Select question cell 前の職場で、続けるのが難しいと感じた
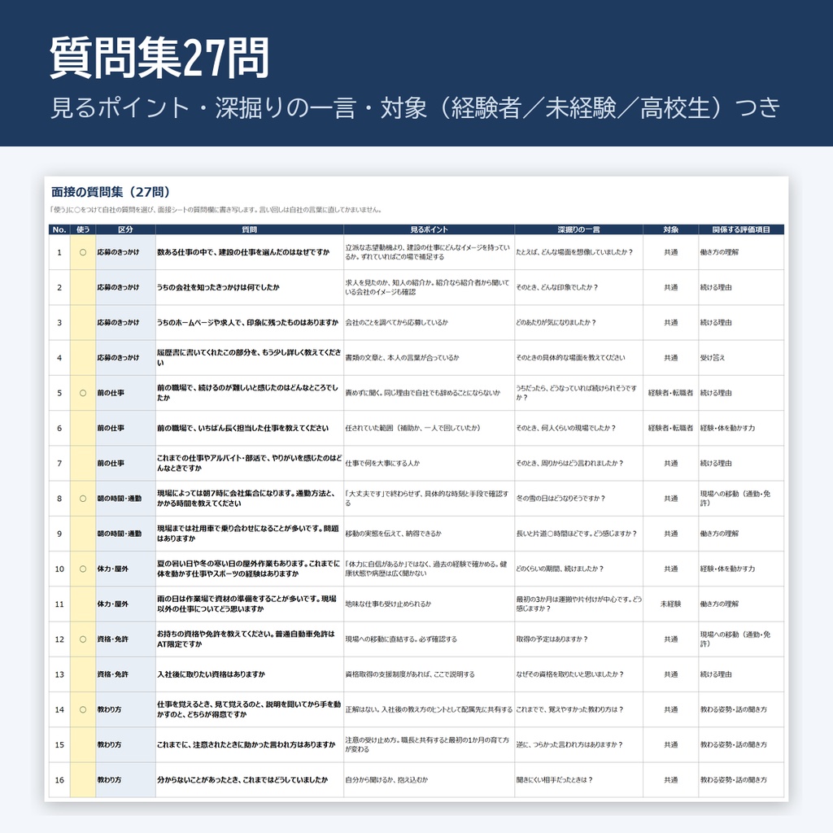The height and width of the screenshot is (833, 833). point(250,393)
